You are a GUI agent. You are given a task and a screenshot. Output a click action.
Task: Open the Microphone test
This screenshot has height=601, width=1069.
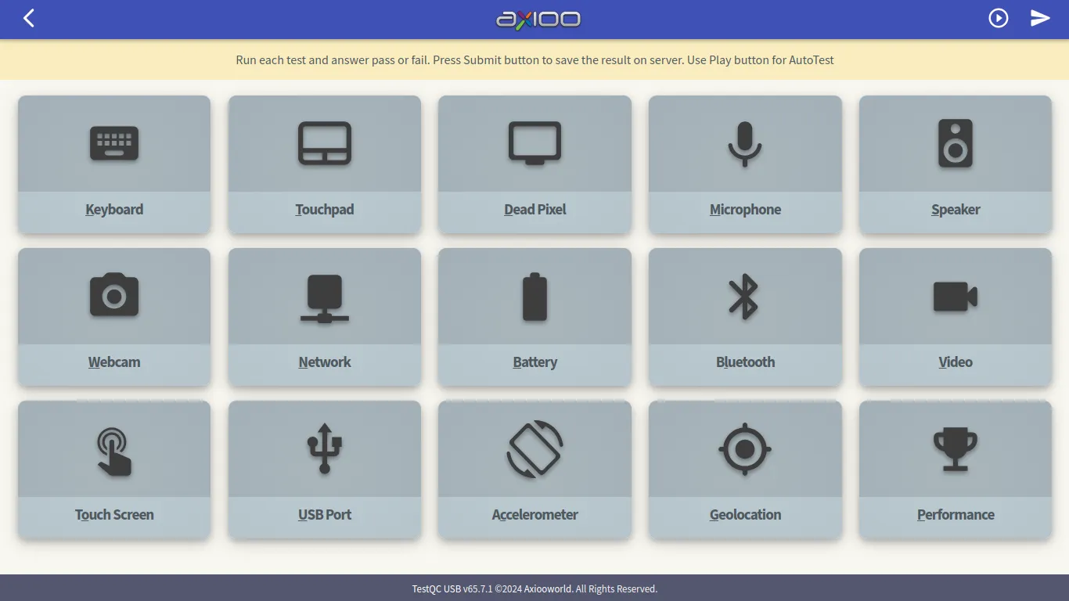(x=745, y=164)
